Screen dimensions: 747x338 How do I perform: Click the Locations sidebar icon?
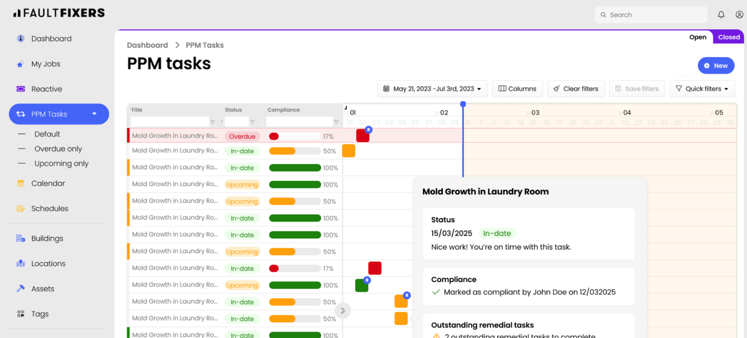(x=21, y=264)
